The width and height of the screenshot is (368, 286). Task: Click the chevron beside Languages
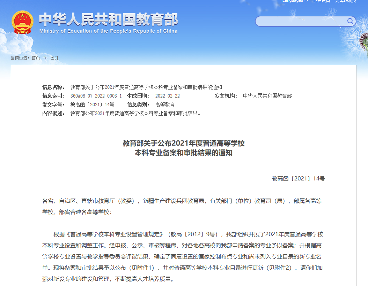pyautogui.click(x=307, y=1)
